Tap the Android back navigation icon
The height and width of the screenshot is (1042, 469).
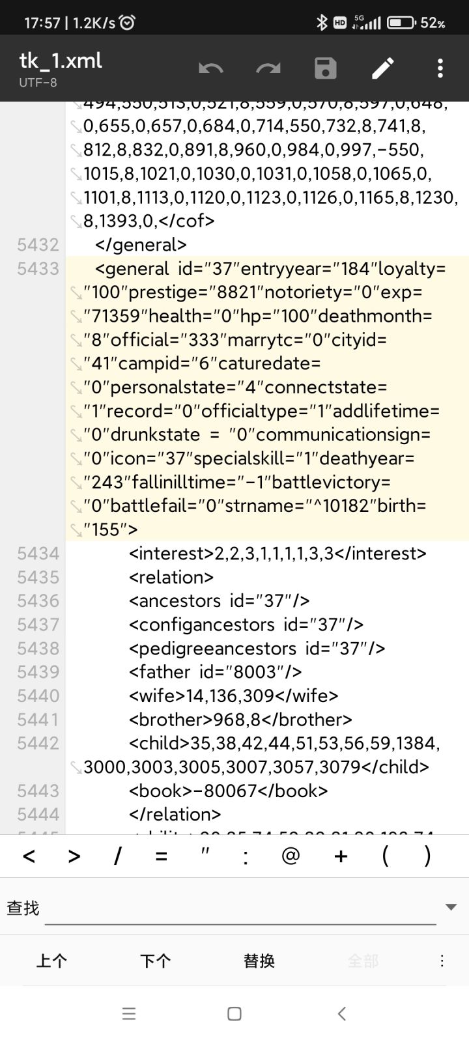point(342,1013)
